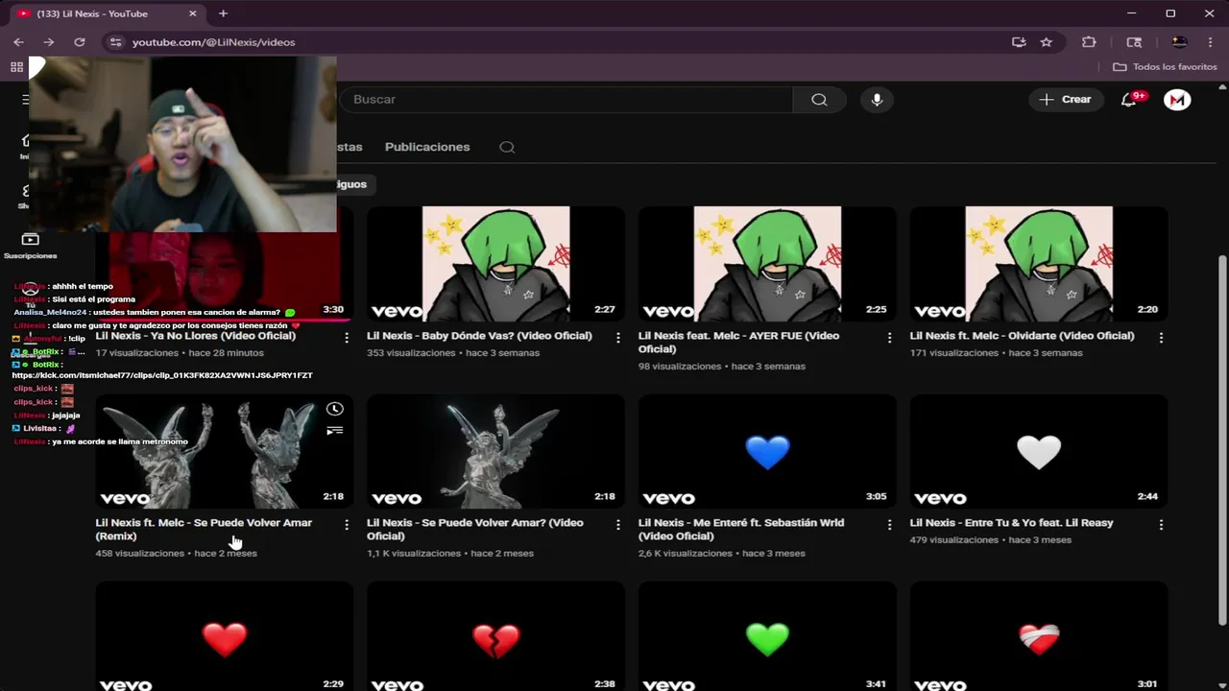Viewport: 1229px width, 691px height.
Task: Switch to the Publicaciones tab
Action: (427, 147)
